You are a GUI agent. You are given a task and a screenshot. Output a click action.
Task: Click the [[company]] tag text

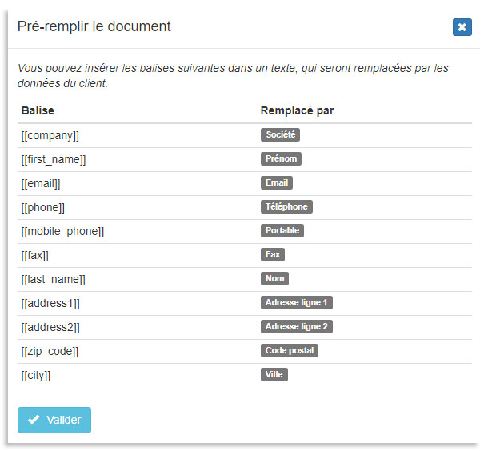(50, 135)
